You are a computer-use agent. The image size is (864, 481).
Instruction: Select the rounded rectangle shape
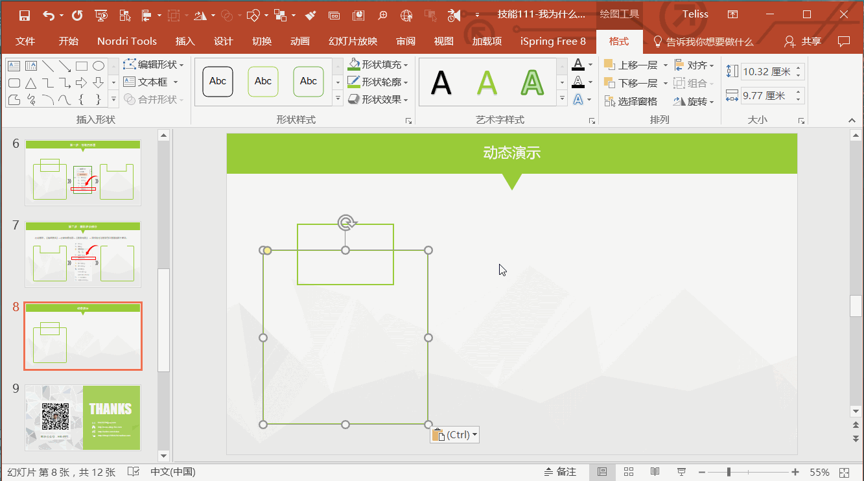tap(14, 82)
